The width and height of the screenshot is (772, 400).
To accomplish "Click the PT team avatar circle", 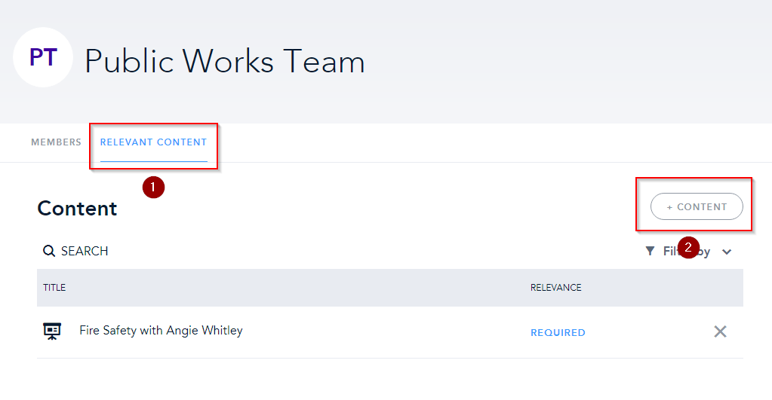I will [43, 58].
